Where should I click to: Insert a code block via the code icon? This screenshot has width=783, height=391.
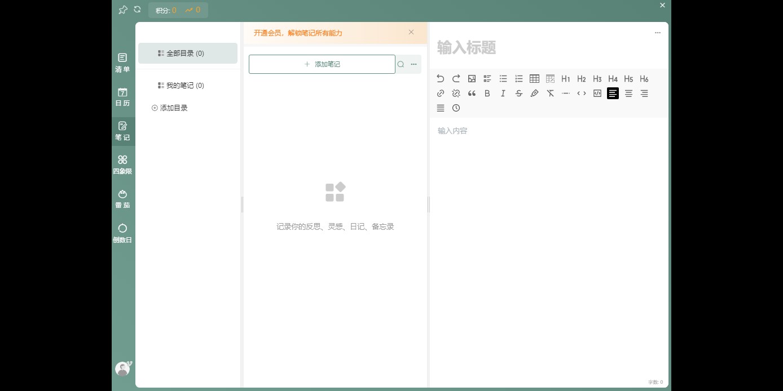(597, 94)
